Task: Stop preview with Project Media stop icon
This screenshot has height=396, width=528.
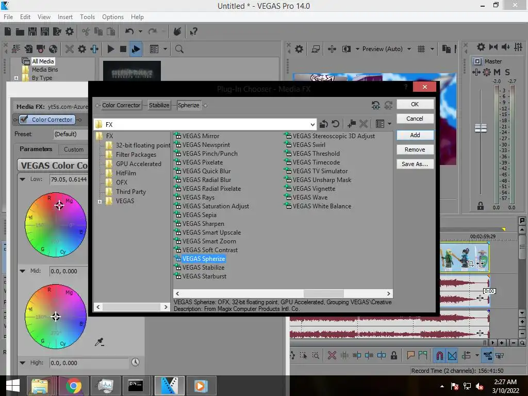Action: pos(123,49)
